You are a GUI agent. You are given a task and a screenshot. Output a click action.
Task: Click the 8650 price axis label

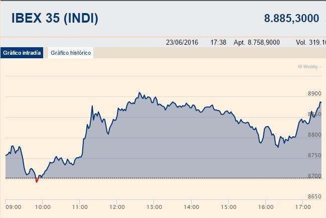click(x=314, y=196)
